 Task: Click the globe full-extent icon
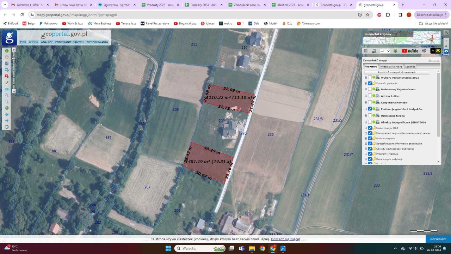pos(7,108)
